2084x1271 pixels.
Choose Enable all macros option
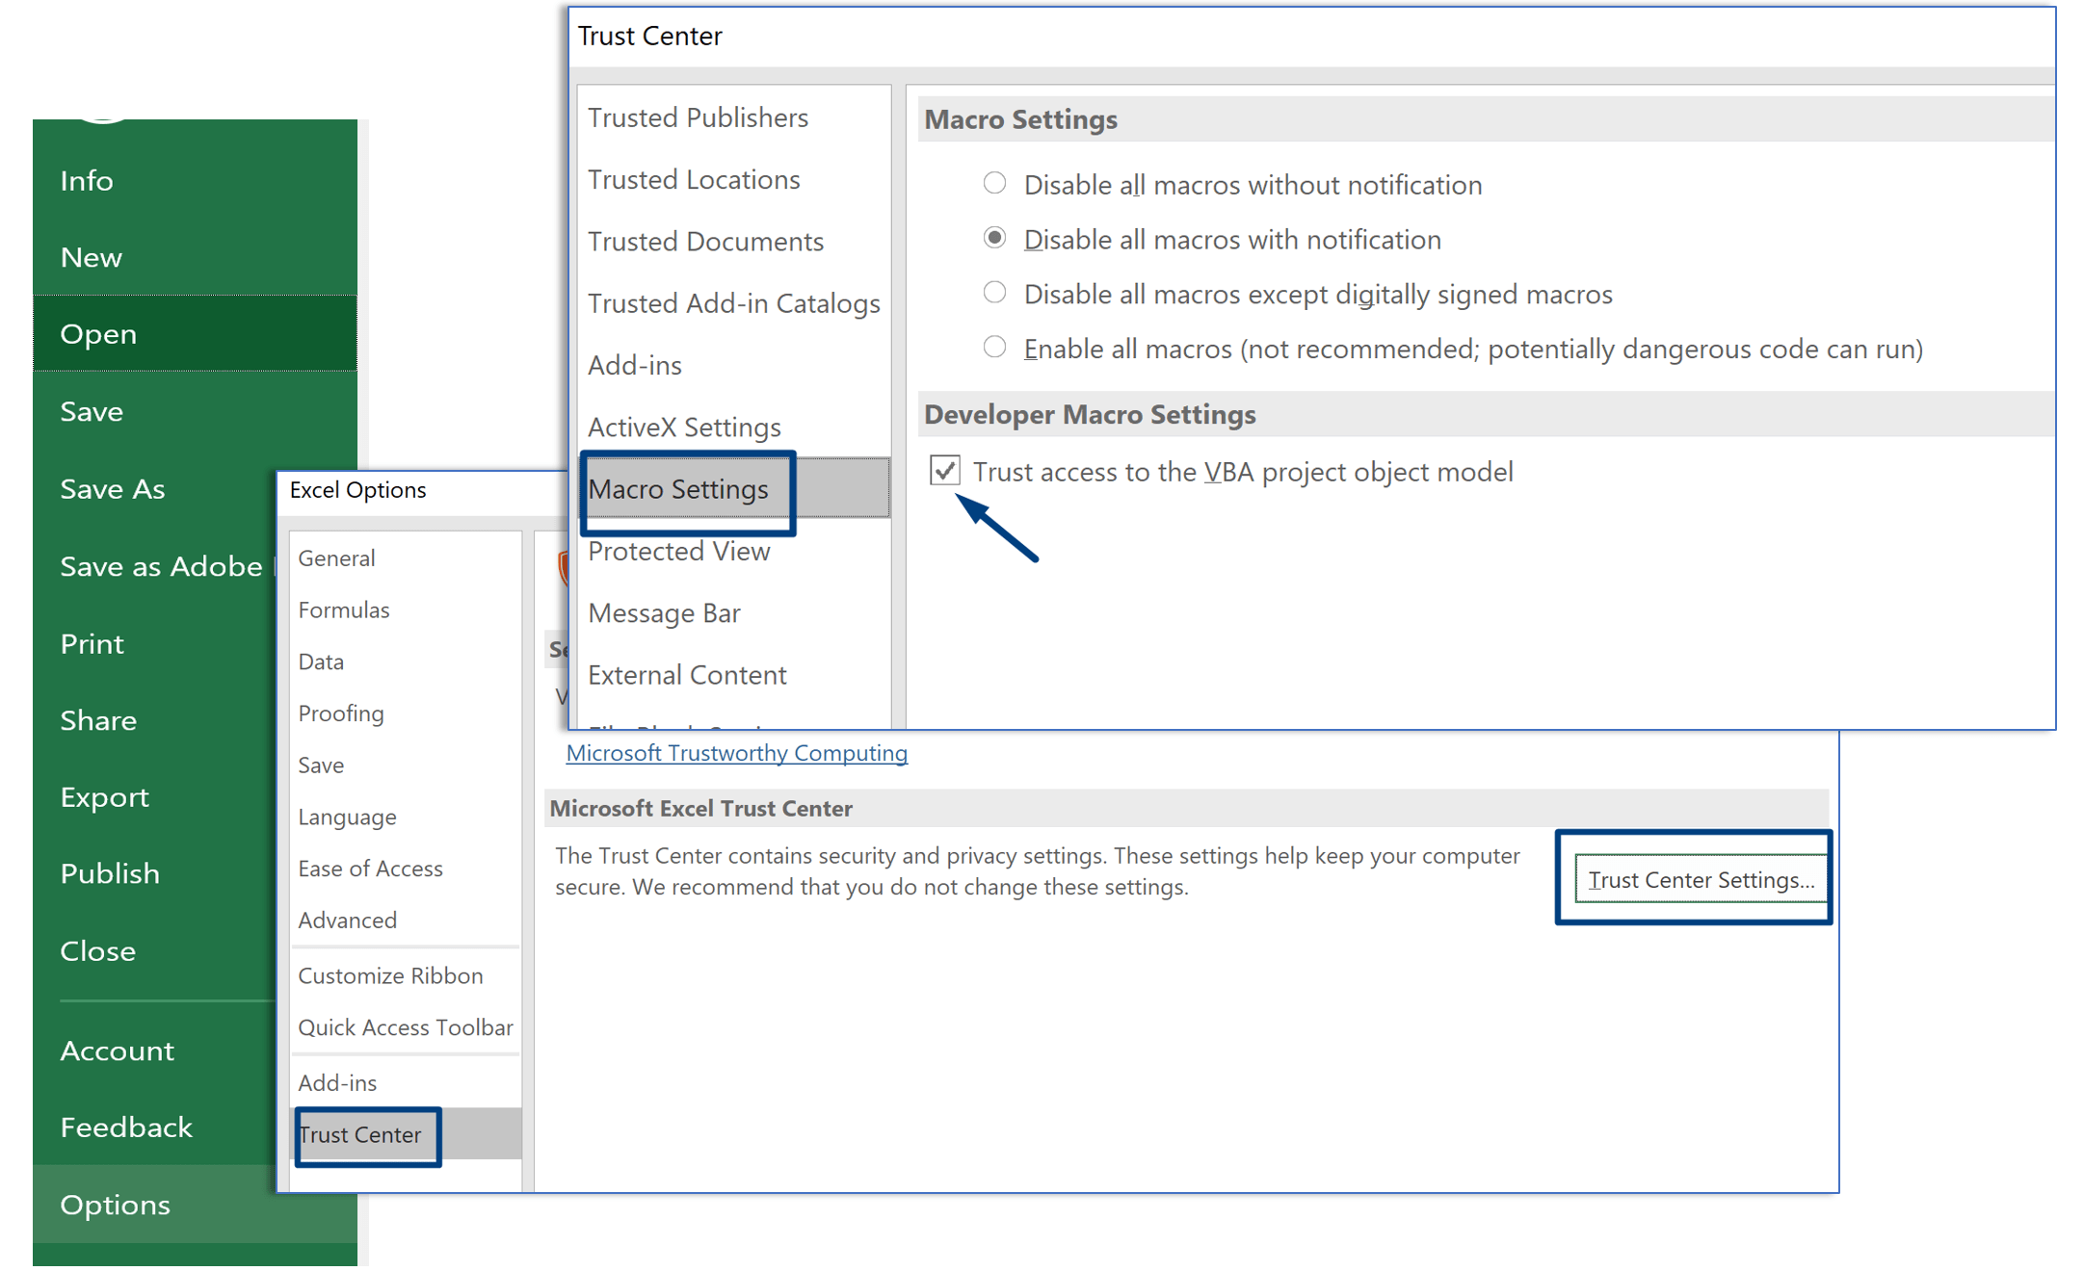[994, 348]
